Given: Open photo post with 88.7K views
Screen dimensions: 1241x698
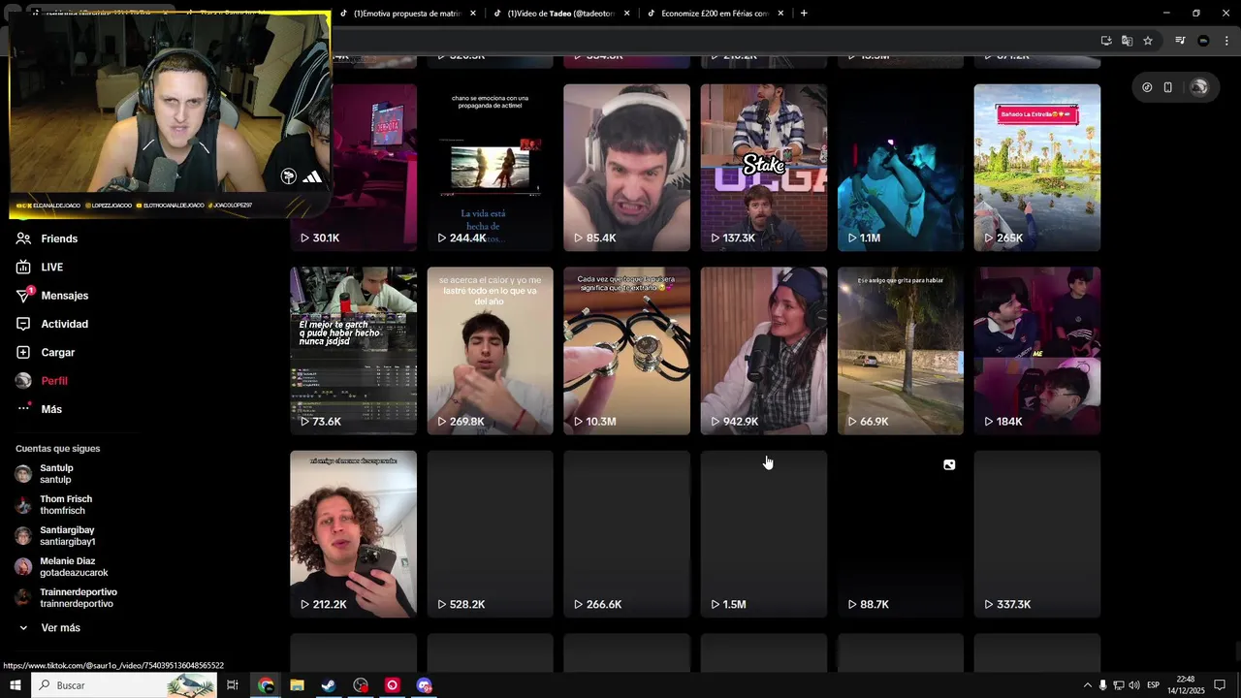Looking at the screenshot, I should (x=901, y=534).
